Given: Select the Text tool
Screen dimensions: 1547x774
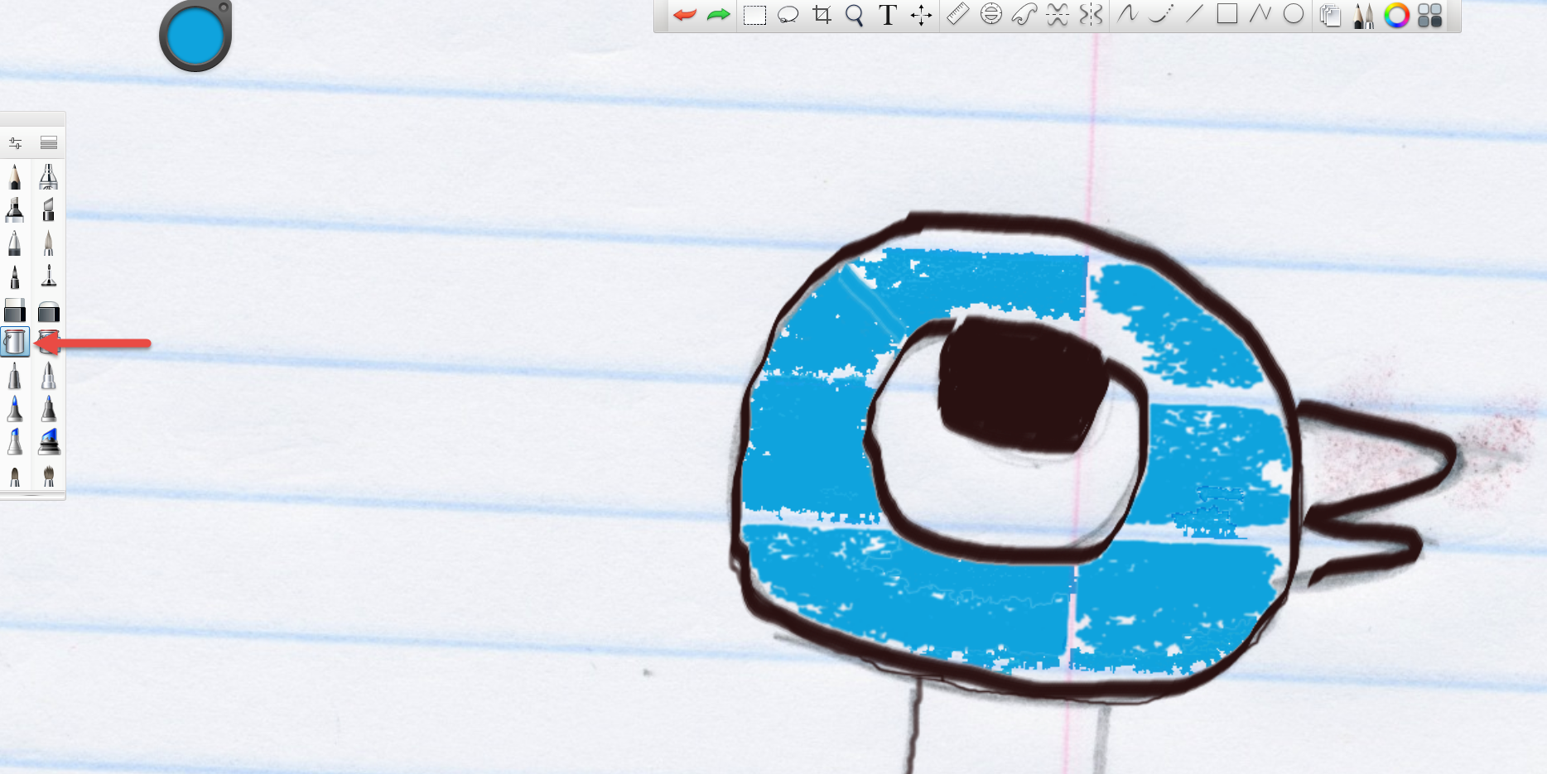Looking at the screenshot, I should tap(887, 15).
